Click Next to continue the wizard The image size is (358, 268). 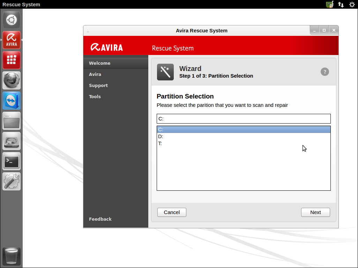pos(315,212)
